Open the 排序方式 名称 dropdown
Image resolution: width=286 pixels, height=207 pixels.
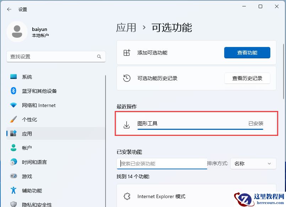click(x=253, y=163)
